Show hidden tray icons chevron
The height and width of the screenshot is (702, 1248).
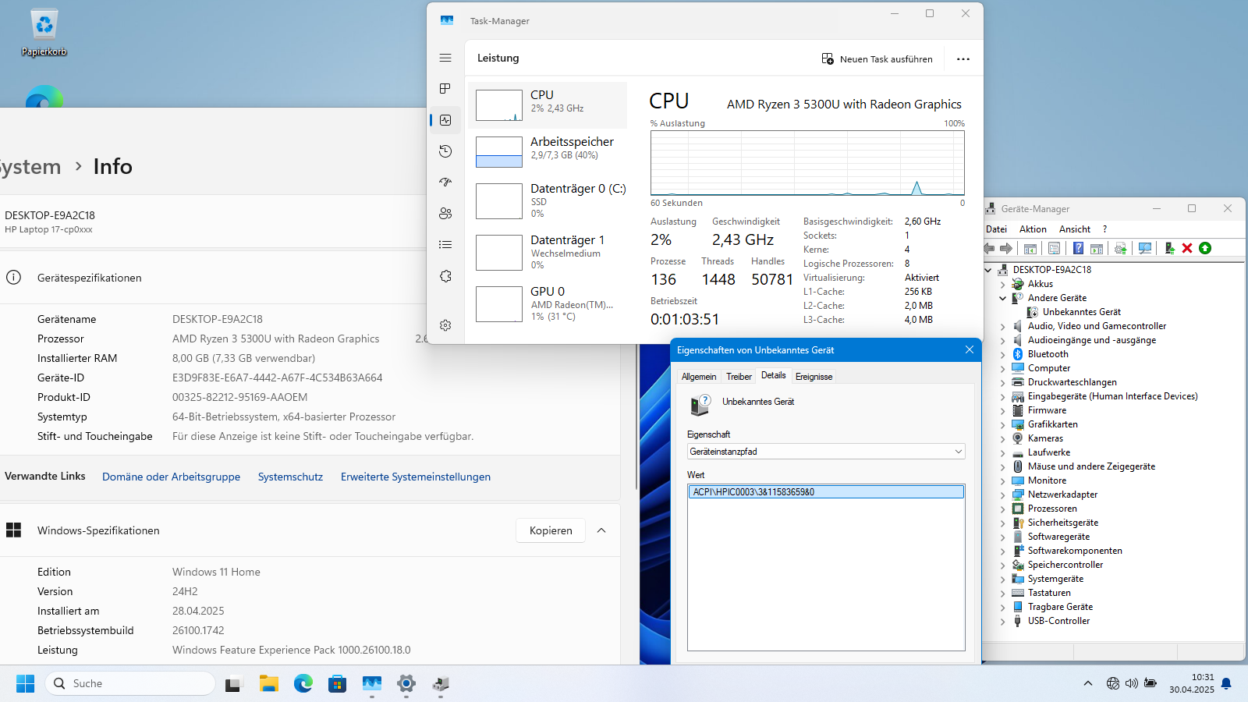[1088, 684]
